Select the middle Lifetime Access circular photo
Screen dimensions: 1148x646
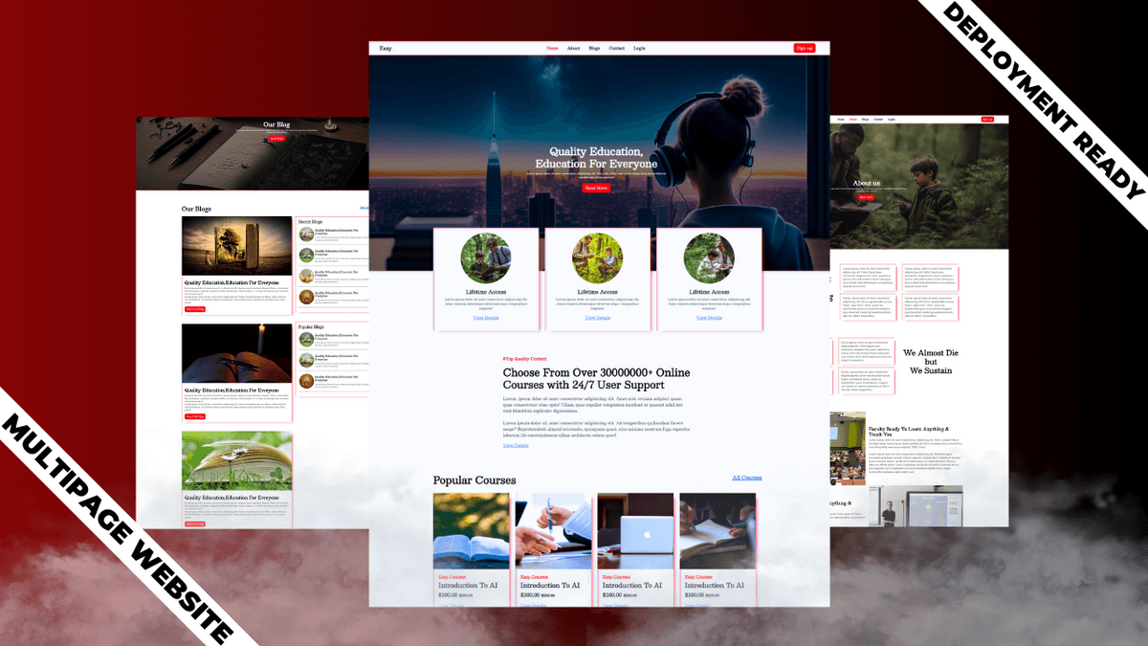click(598, 258)
